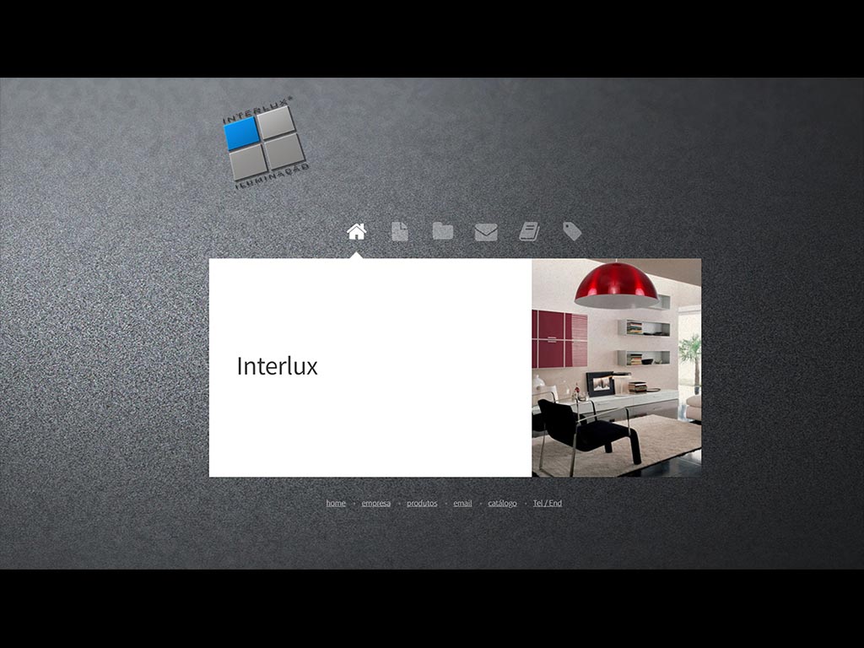Click the dark red wall cabinets in photo

(x=559, y=338)
